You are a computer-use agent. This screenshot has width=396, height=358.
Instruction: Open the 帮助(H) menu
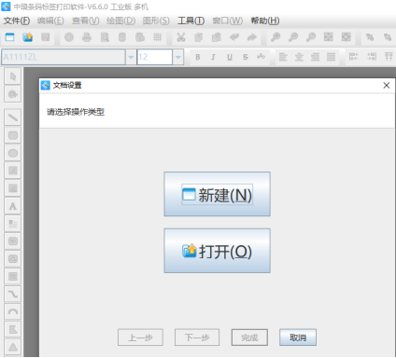[265, 21]
